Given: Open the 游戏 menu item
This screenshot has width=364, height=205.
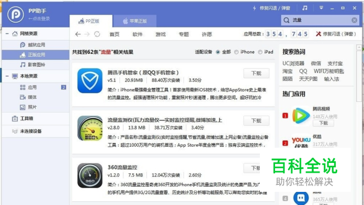Looking at the screenshot, I should 160,34.
